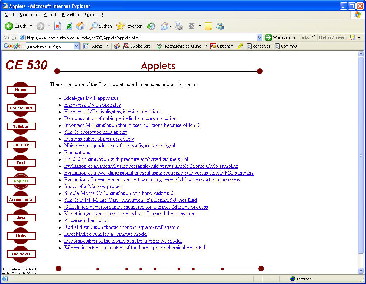
Task: Refresh the page with the Refresh icon
Action: pyautogui.click(x=69, y=26)
